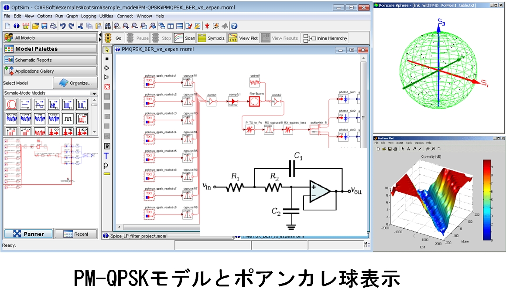This screenshot has width=506, height=292.
Task: Click the Symbols button
Action: click(211, 38)
